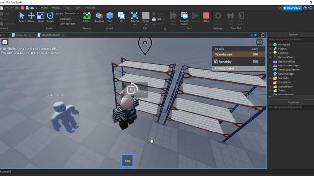Select the Box tool in hotbar

coord(127,161)
